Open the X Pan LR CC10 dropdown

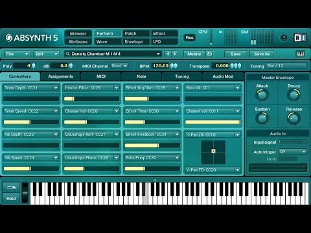coord(237,135)
